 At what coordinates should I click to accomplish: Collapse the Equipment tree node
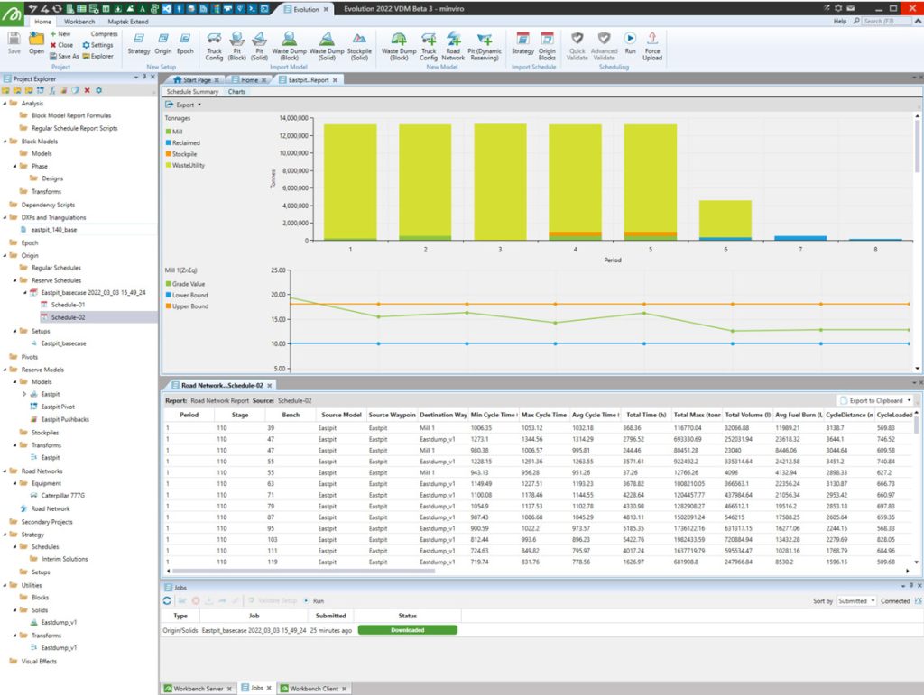15,484
